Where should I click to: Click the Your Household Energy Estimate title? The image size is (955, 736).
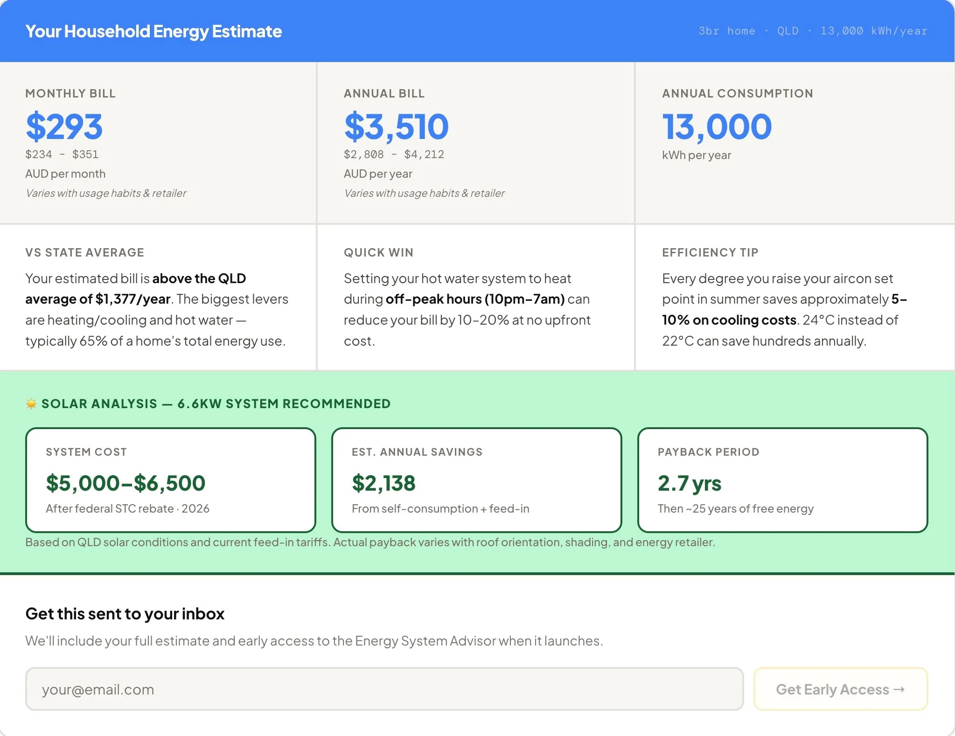(153, 31)
